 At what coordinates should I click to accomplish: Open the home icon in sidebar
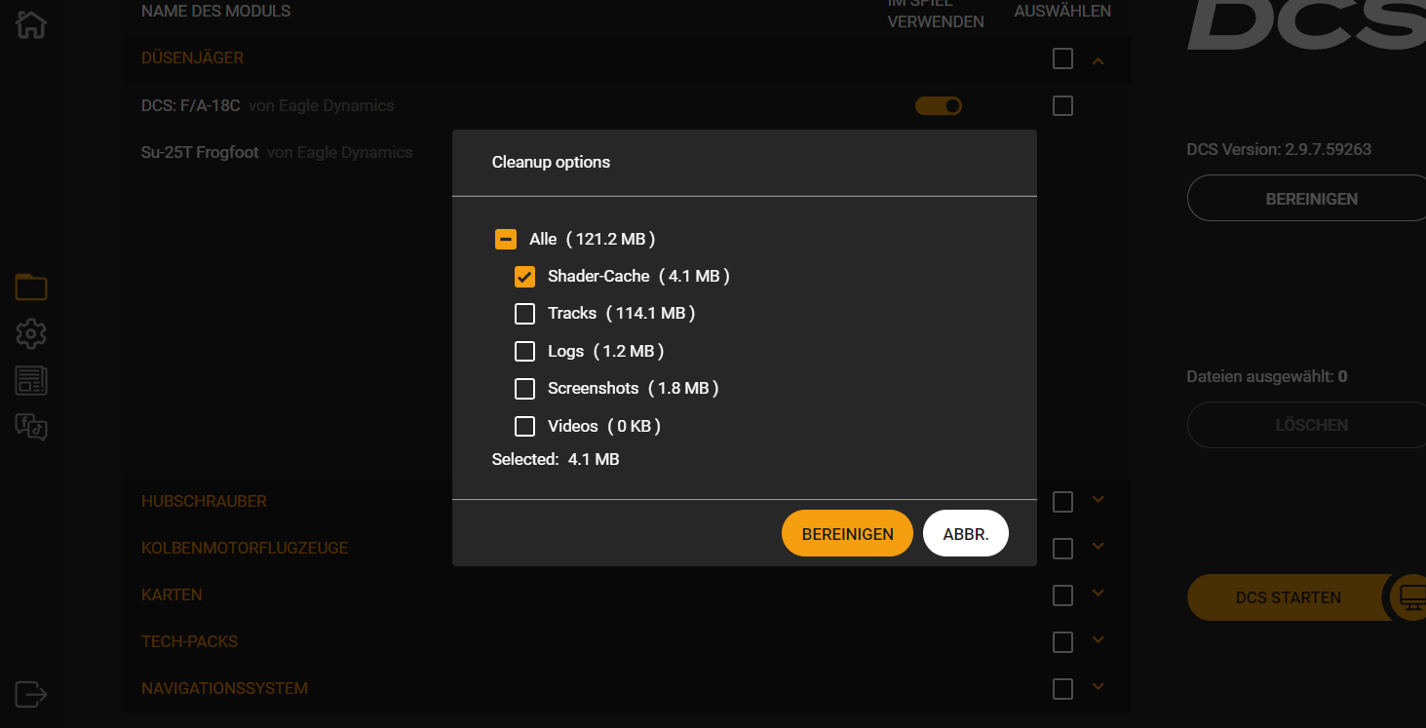31,24
